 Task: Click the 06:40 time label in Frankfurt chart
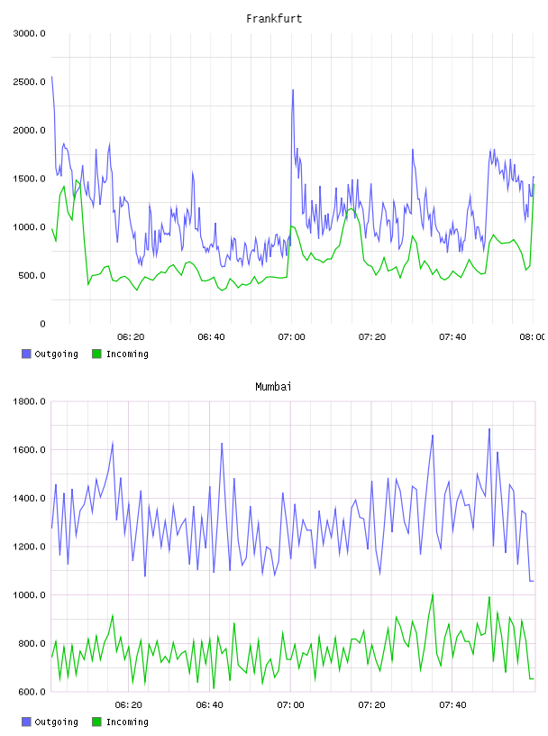[x=211, y=337]
